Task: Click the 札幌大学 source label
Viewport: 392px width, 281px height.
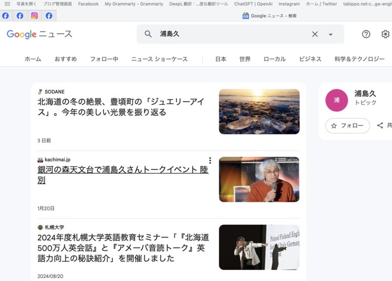Action: tap(54, 227)
